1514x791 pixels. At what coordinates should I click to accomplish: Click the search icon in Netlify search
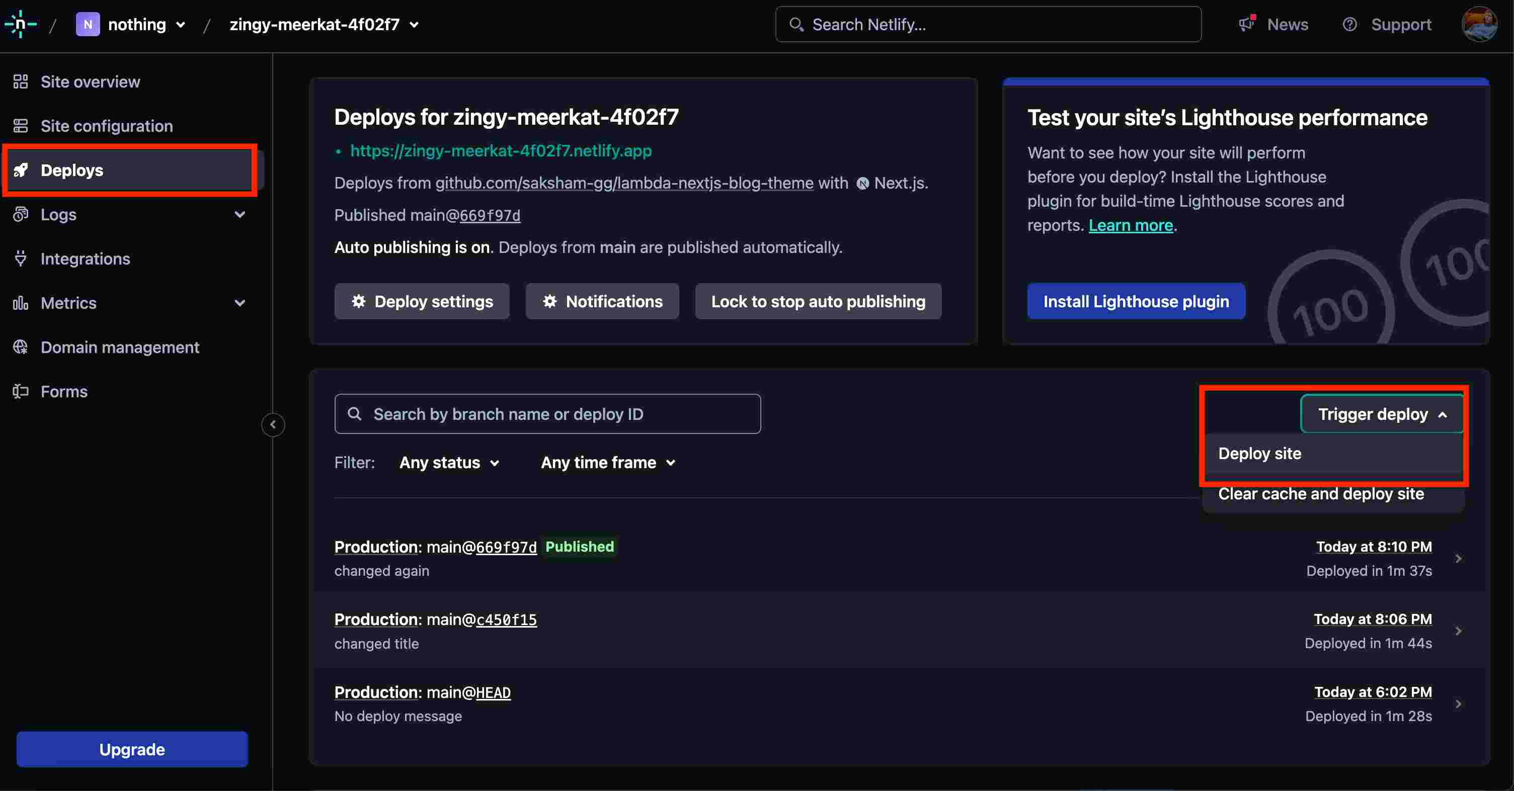point(796,24)
